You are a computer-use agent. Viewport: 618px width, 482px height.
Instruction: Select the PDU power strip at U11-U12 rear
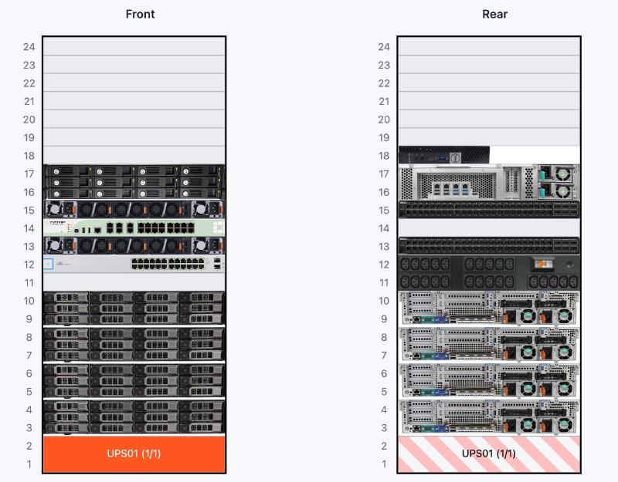pos(488,272)
